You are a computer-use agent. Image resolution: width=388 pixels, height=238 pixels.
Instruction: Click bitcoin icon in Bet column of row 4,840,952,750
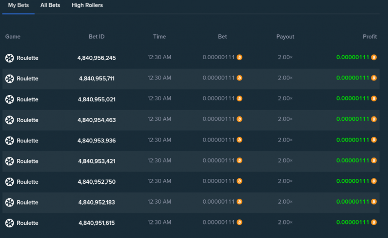point(239,181)
